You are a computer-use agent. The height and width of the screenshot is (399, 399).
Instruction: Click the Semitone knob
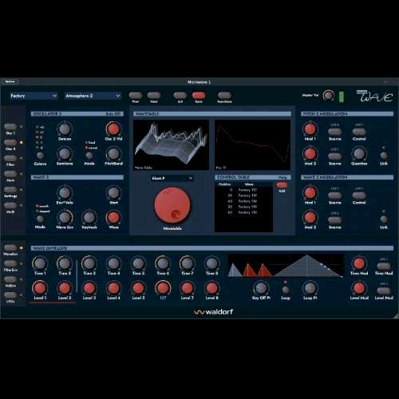(x=65, y=154)
